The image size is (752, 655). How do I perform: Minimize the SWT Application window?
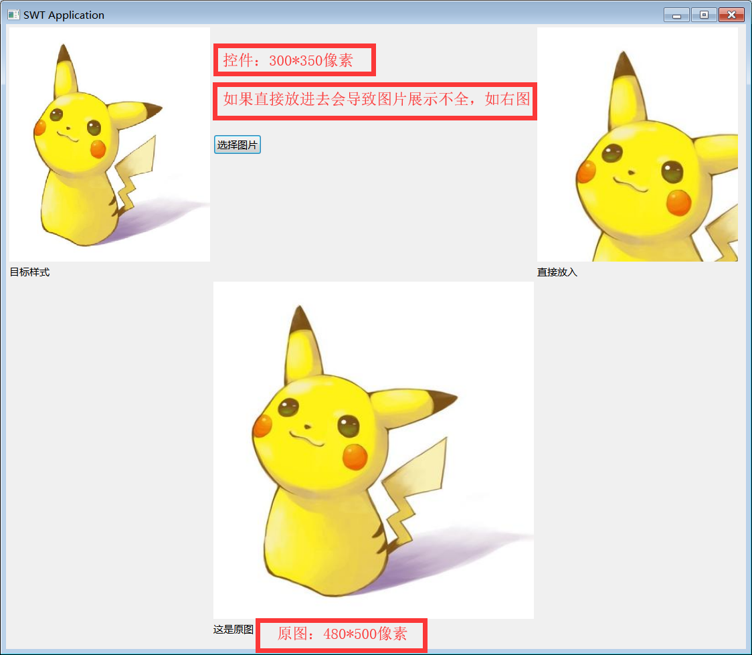676,15
